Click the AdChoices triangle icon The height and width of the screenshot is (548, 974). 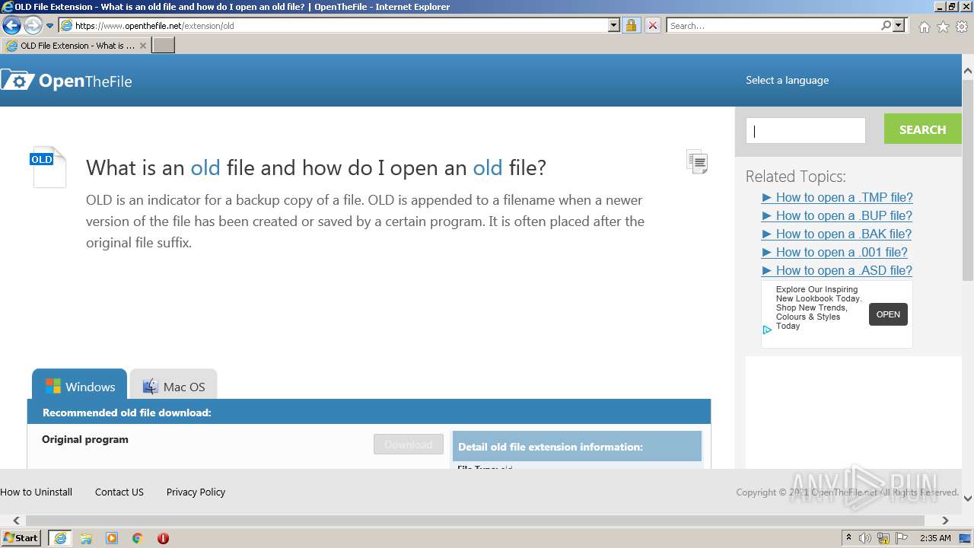point(768,330)
